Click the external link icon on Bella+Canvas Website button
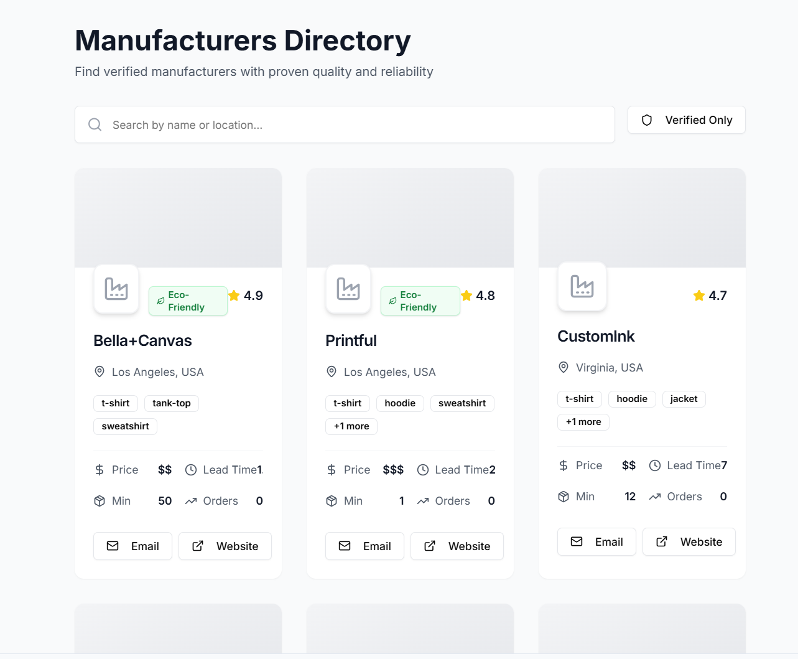Viewport: 798px width, 659px height. 197,546
